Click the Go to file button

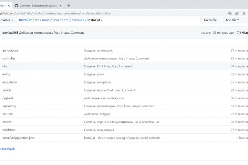click(x=210, y=20)
